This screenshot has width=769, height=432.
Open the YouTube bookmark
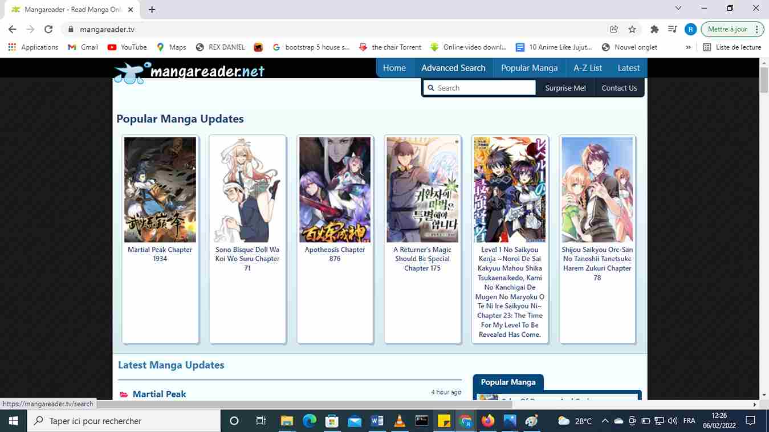click(127, 47)
